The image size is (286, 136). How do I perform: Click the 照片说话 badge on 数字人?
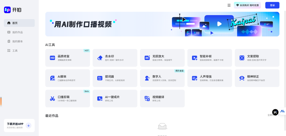[x=180, y=71]
